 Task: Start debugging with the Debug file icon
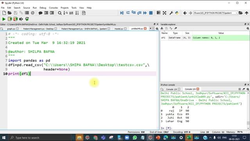[x=122, y=13]
